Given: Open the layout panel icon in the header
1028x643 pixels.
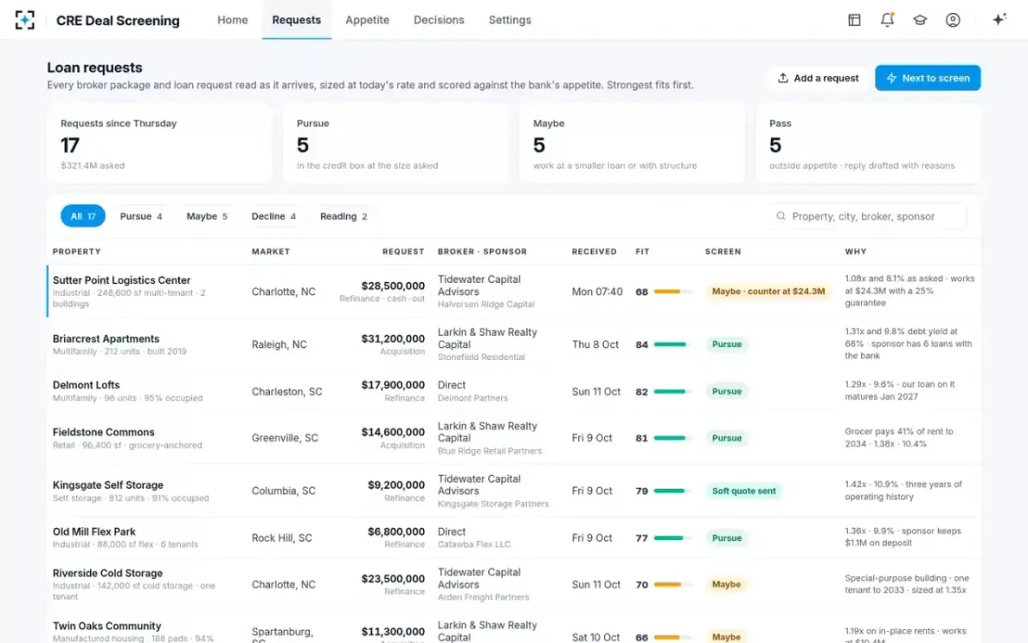Looking at the screenshot, I should click(x=854, y=20).
